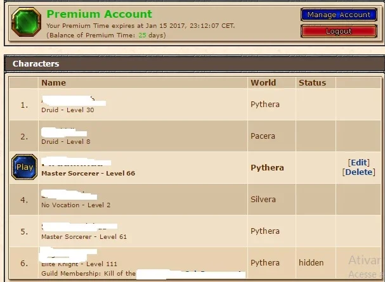385x282 pixels.
Task: Click the Balance of Premium Time text
Action: [x=106, y=35]
